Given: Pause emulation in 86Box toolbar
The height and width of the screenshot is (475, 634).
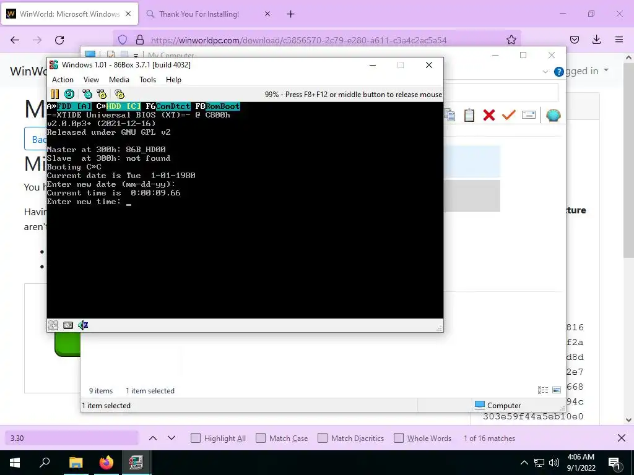Looking at the screenshot, I should tap(55, 94).
